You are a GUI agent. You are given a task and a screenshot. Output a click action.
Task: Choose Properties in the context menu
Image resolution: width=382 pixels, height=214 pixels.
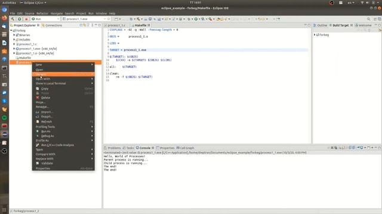[63, 168]
